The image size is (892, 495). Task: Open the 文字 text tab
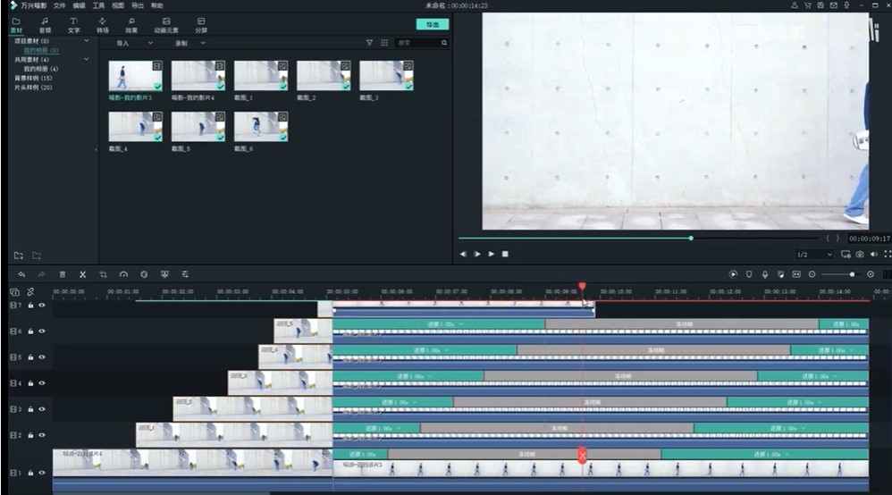(x=74, y=25)
